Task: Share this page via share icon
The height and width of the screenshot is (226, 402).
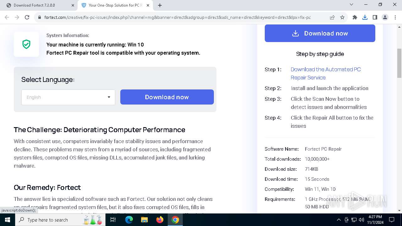Action: tap(332, 18)
